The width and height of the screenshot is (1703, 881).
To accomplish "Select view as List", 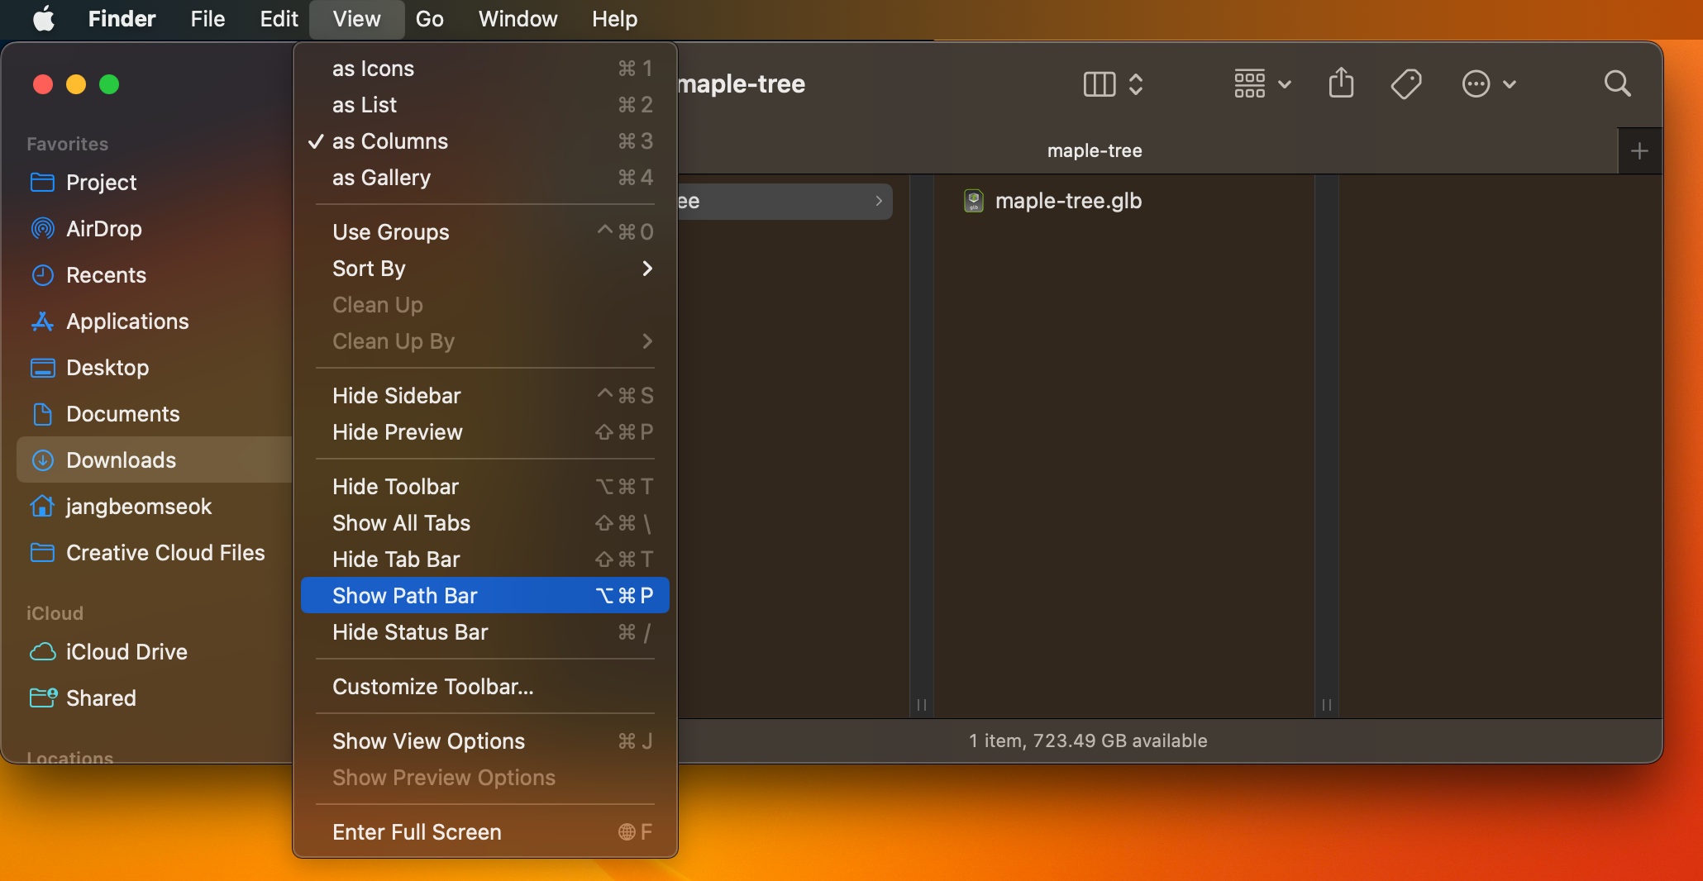I will click(485, 105).
